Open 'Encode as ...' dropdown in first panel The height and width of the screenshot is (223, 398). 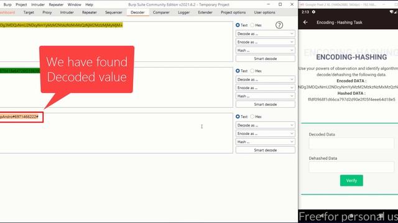(x=266, y=42)
